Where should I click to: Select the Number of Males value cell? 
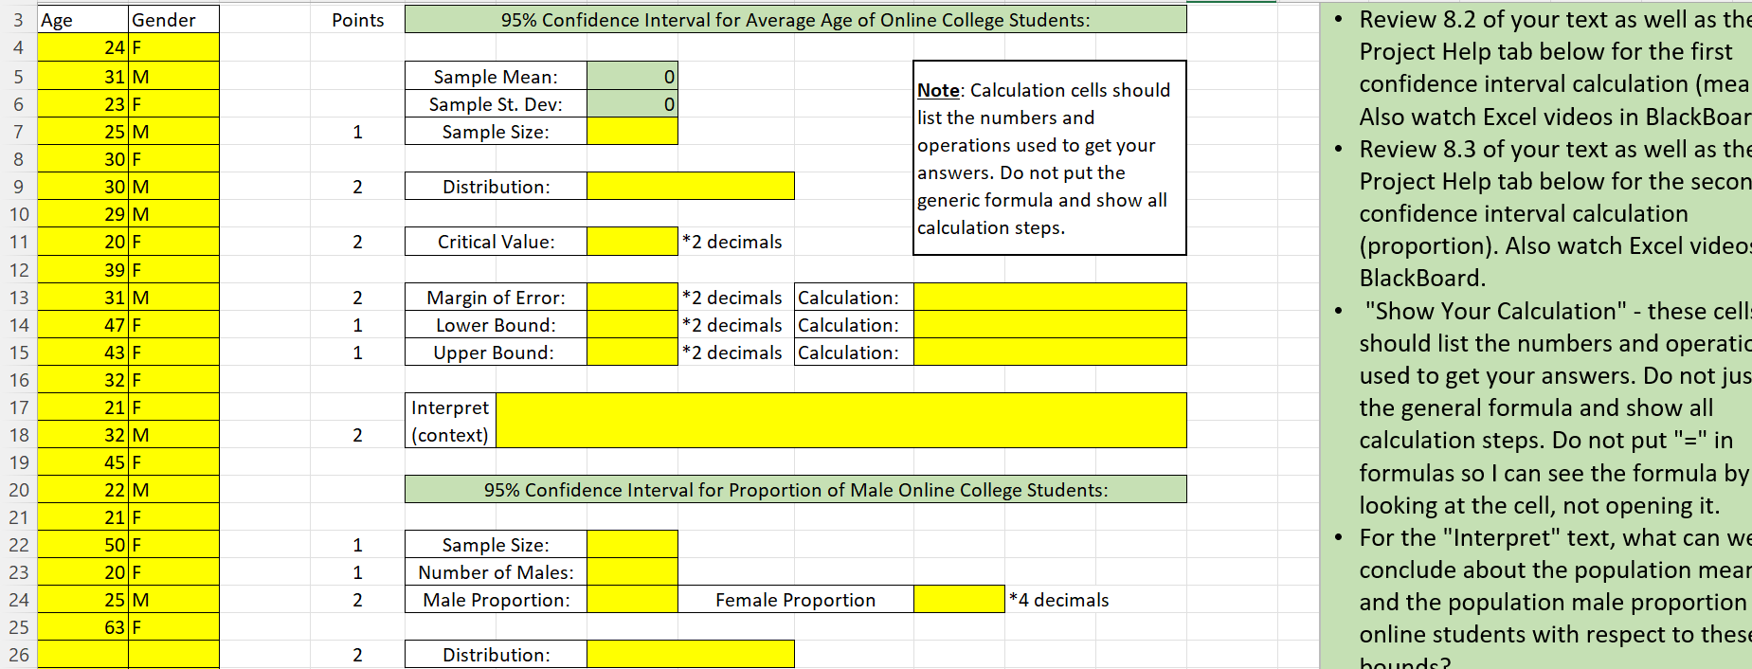tap(632, 572)
